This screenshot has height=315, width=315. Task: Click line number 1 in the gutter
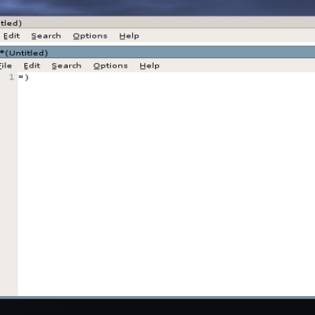(x=11, y=77)
